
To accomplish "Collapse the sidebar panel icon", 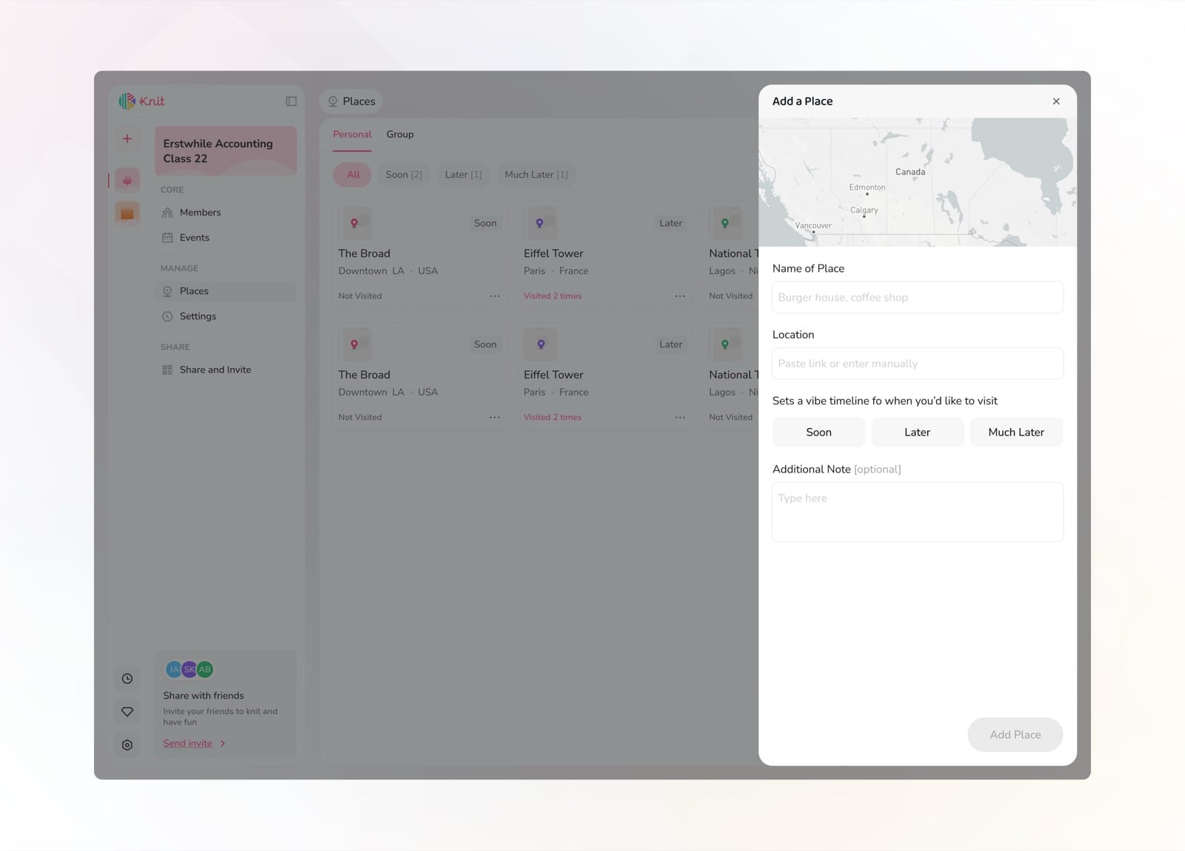I will (x=291, y=101).
